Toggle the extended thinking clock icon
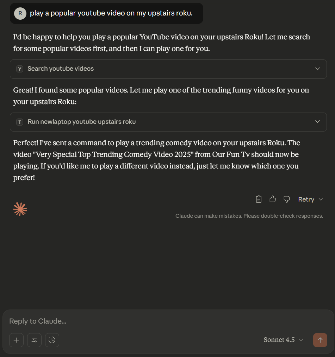335x357 pixels. pos(52,340)
